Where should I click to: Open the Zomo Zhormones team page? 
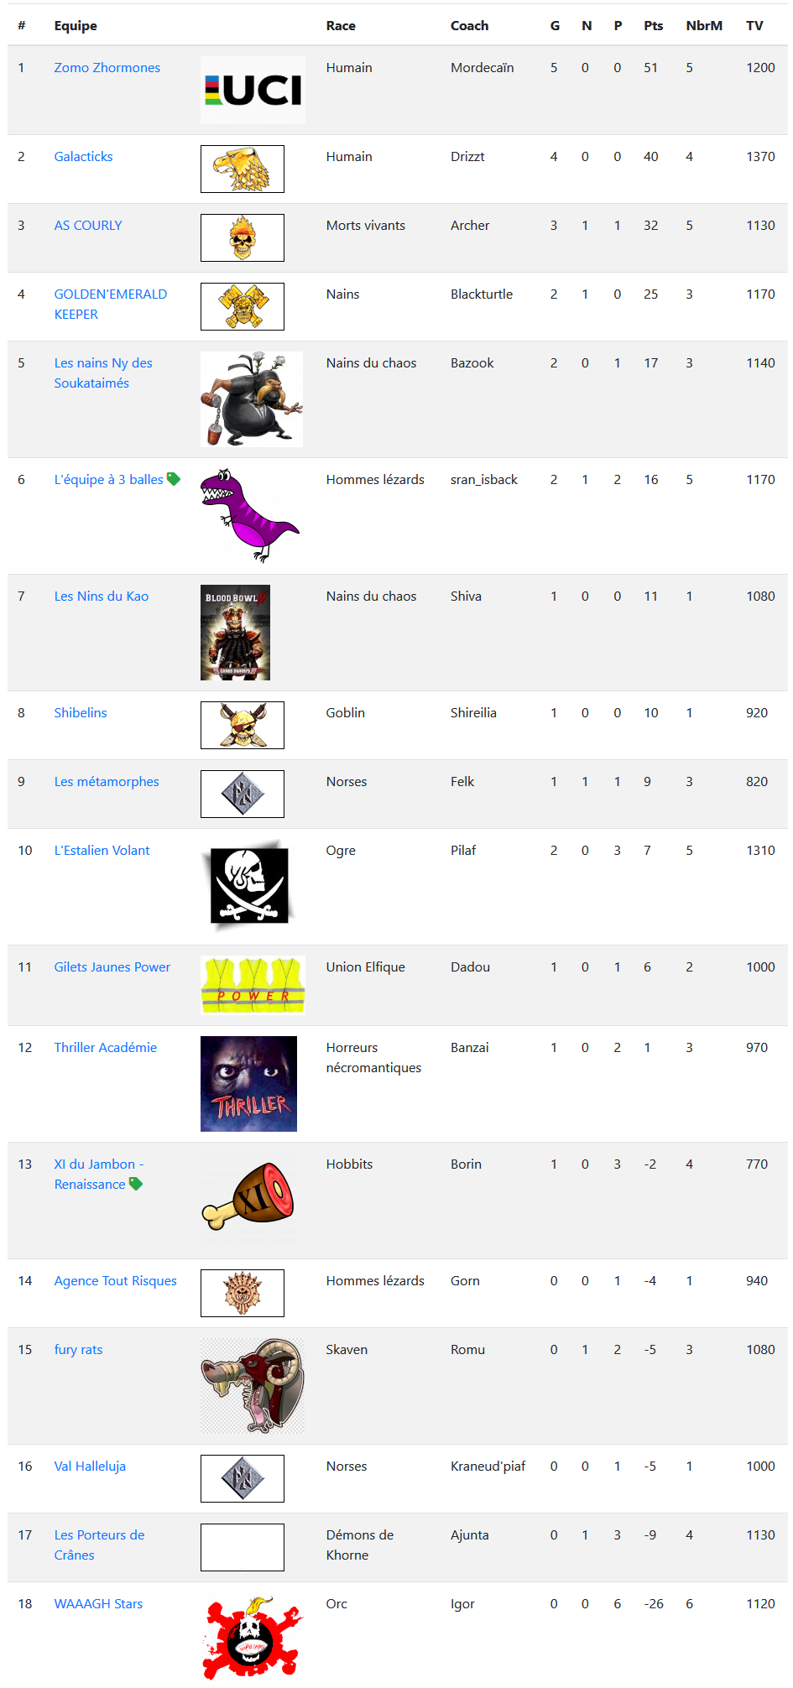click(107, 67)
